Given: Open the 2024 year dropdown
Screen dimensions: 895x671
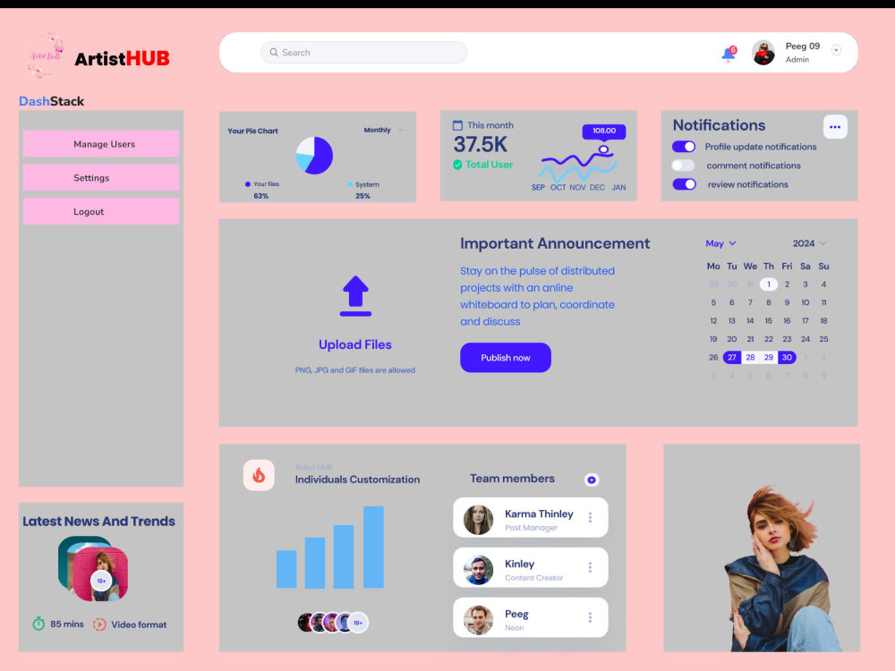Looking at the screenshot, I should coord(809,243).
